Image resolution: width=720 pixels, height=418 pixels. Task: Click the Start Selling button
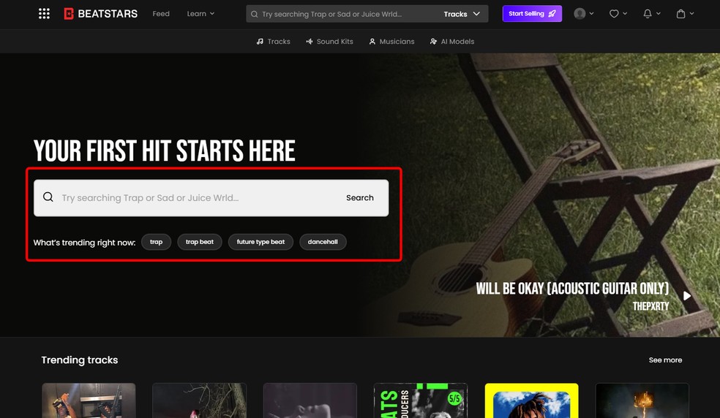(532, 14)
